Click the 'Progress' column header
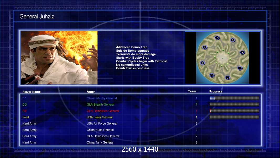Viewport: 280px width, 158px height. tap(216, 91)
